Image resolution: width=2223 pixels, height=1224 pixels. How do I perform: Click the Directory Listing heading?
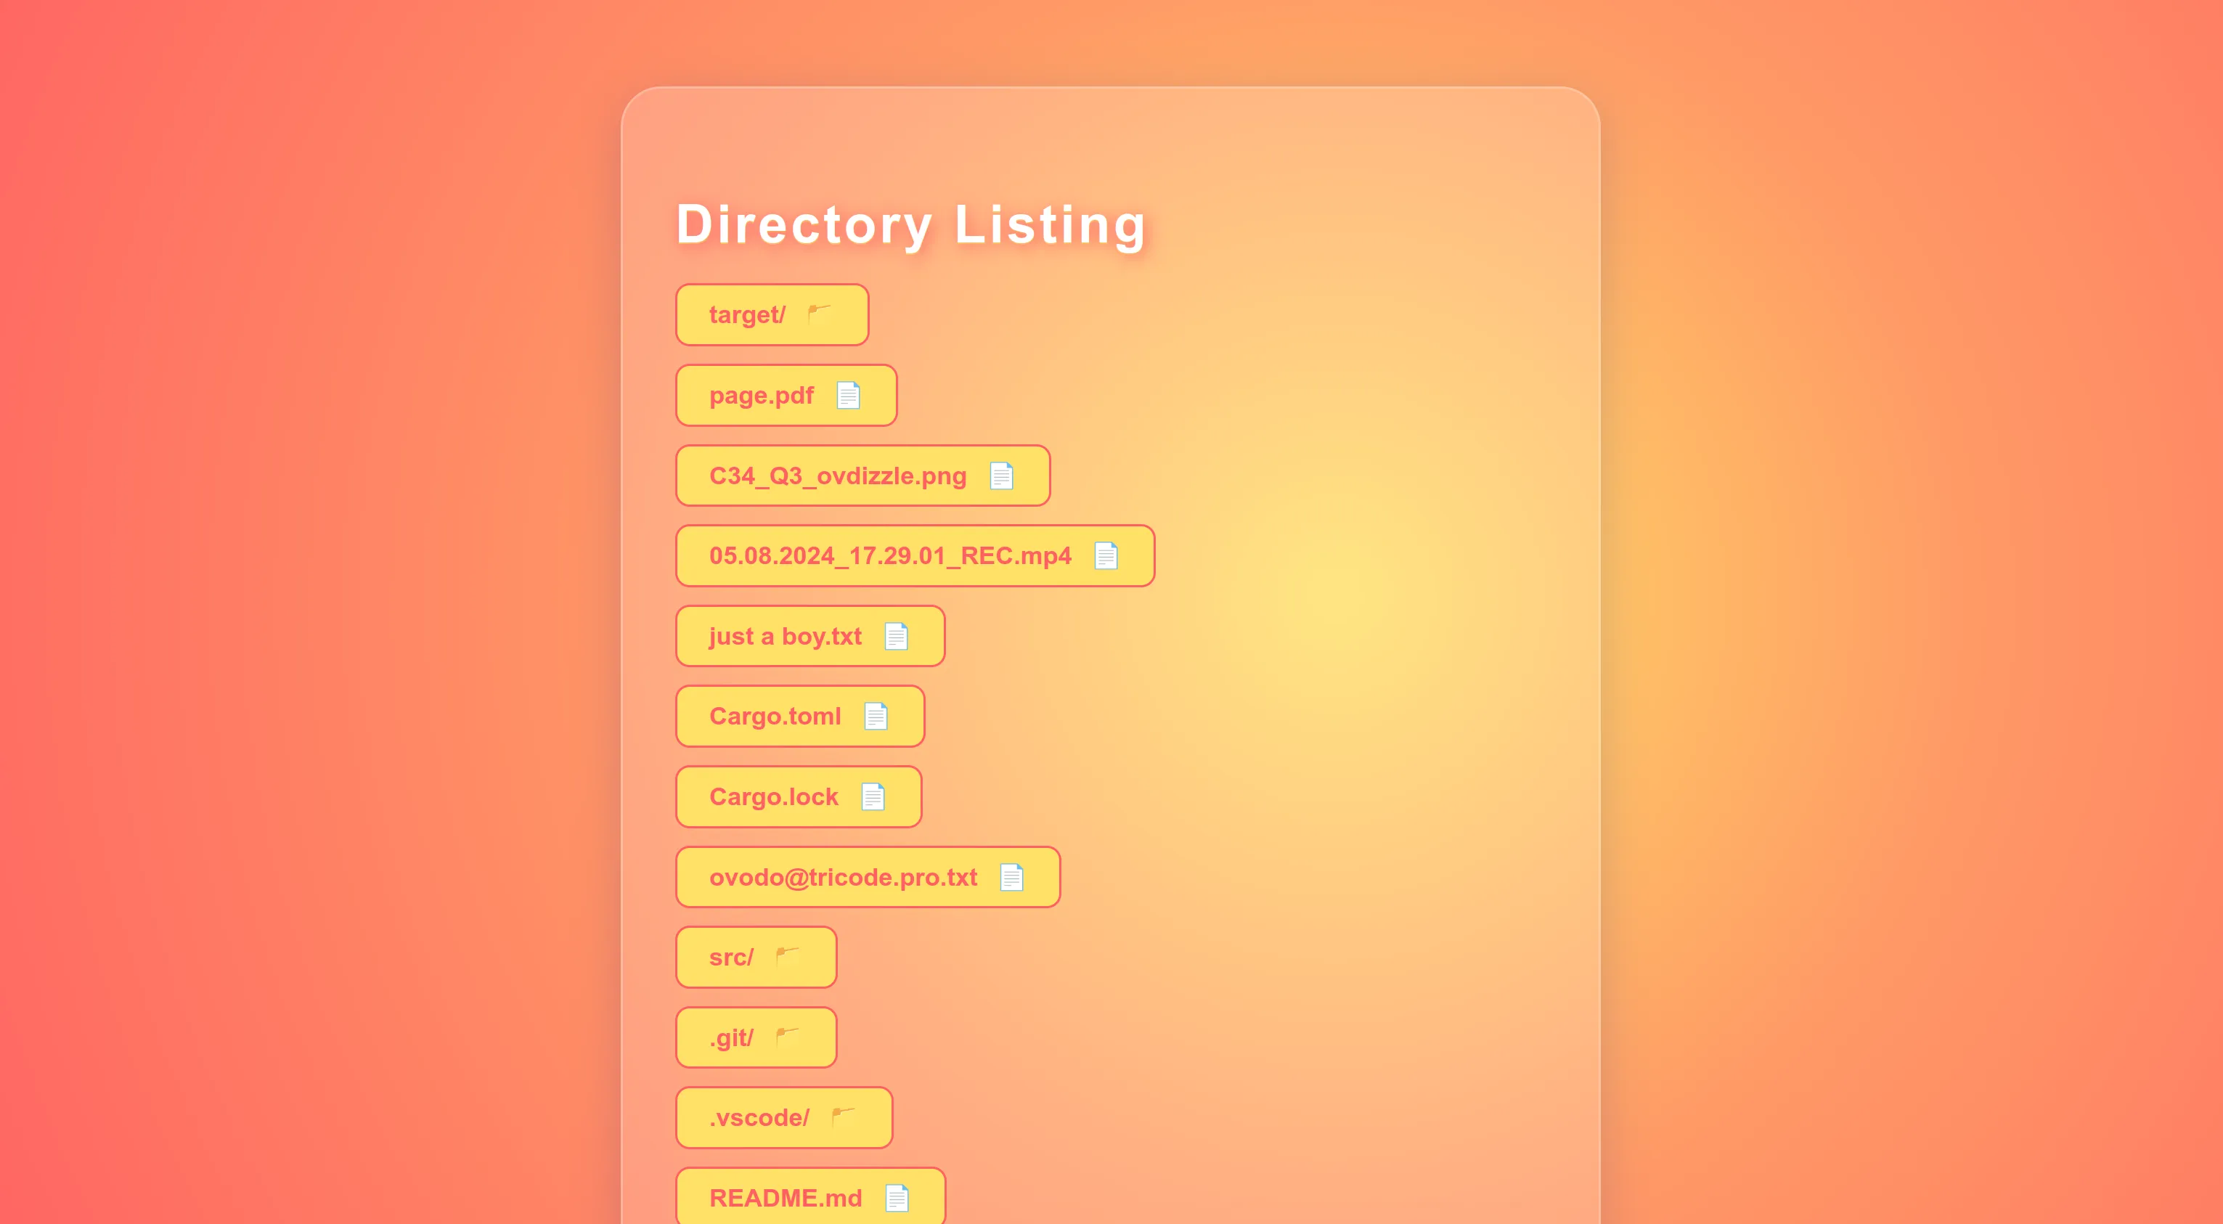[x=910, y=224]
